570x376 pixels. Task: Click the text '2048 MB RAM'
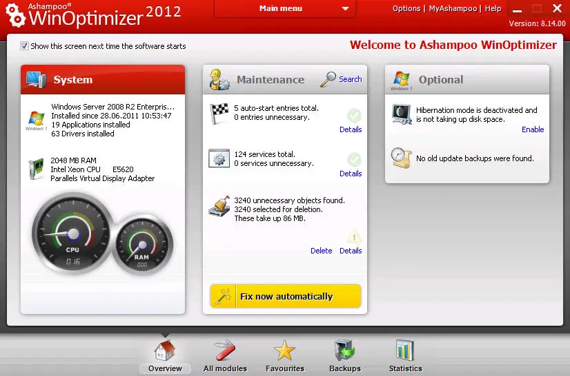[73, 160]
